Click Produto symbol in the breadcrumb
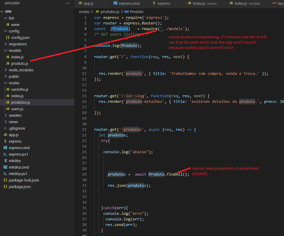The height and width of the screenshot is (236, 284). (x=137, y=12)
